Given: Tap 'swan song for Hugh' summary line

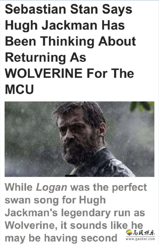Looking at the screenshot, I should pyautogui.click(x=55, y=200).
